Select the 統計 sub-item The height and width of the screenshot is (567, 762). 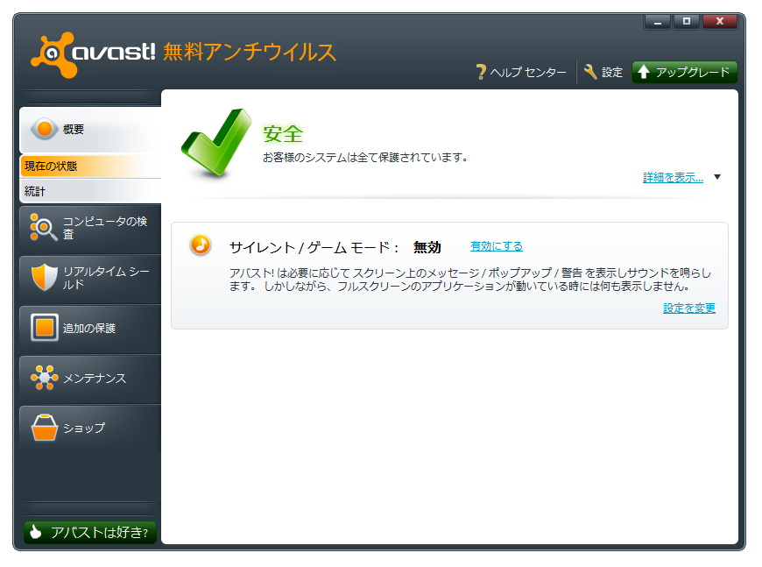(x=90, y=191)
